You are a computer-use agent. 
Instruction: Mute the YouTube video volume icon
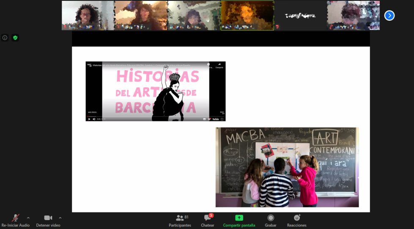coord(94,119)
